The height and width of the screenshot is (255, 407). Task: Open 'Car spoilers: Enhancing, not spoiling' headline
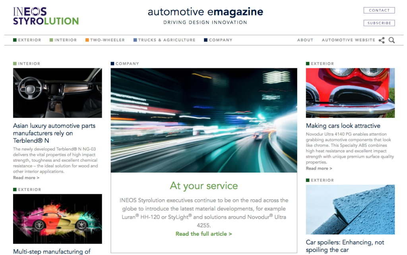pyautogui.click(x=345, y=246)
